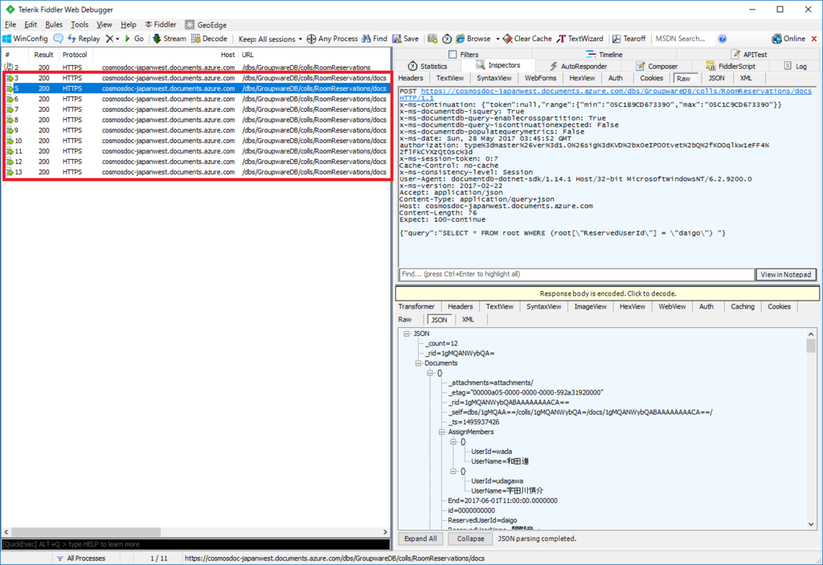Click the screenshot camera icon
Image resolution: width=823 pixels, height=565 pixels.
pyautogui.click(x=432, y=39)
